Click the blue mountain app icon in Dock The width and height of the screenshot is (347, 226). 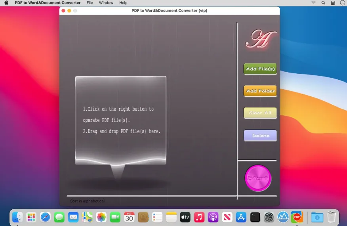[x=283, y=217]
